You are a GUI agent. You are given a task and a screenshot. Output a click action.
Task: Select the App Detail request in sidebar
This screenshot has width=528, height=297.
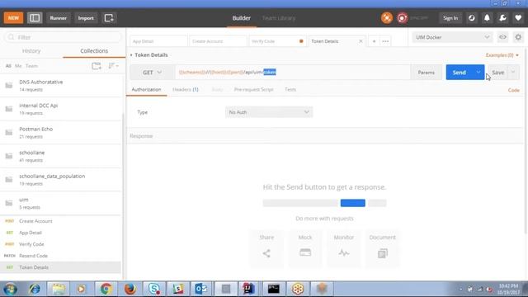point(60,233)
